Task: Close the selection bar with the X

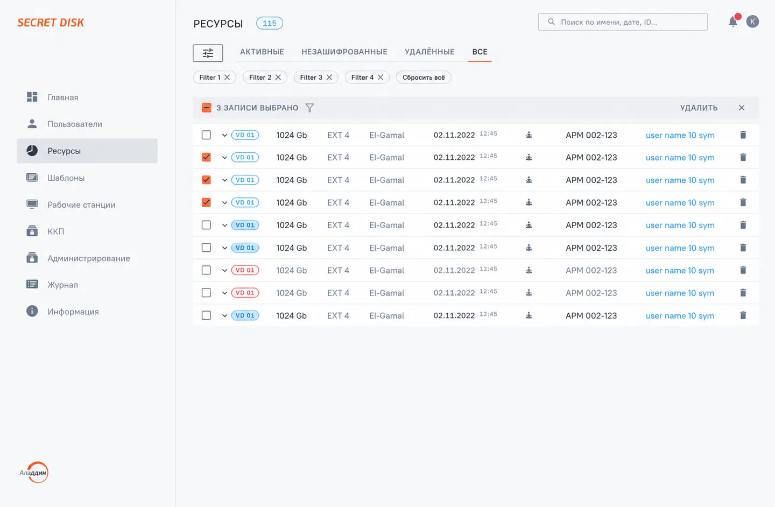Action: point(742,108)
